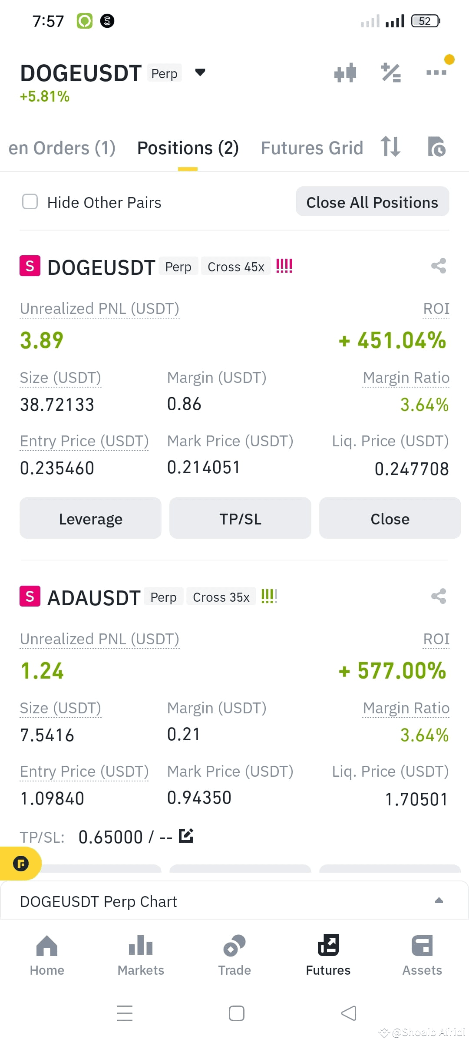Switch to the Open Orders (1) tab
This screenshot has height=1042, width=469.
click(62, 148)
